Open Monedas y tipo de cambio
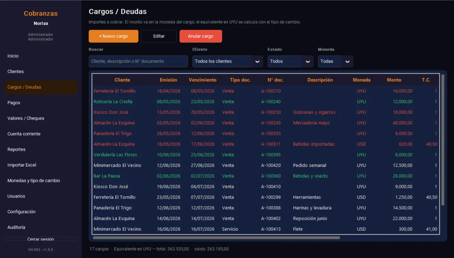The width and height of the screenshot is (454, 258). 41,180
